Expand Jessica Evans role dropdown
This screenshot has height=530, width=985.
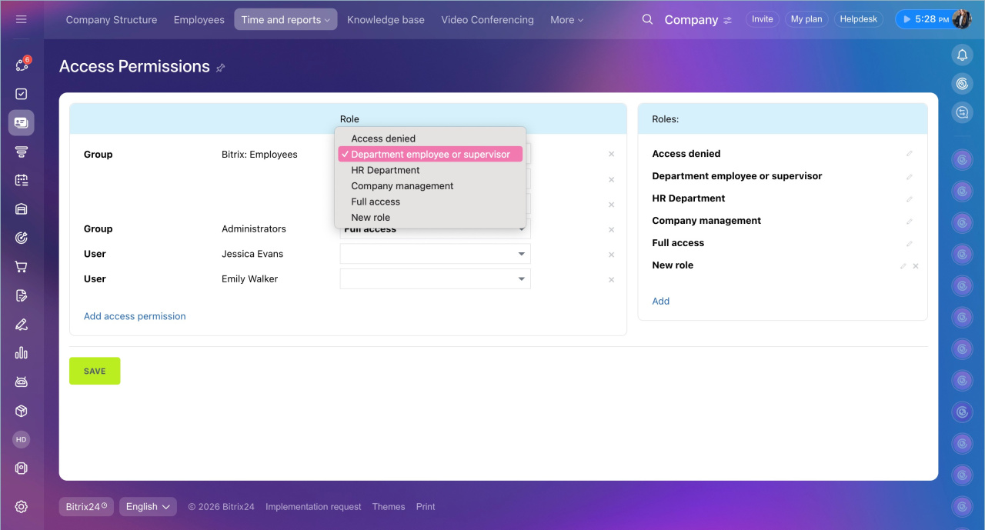coord(435,254)
